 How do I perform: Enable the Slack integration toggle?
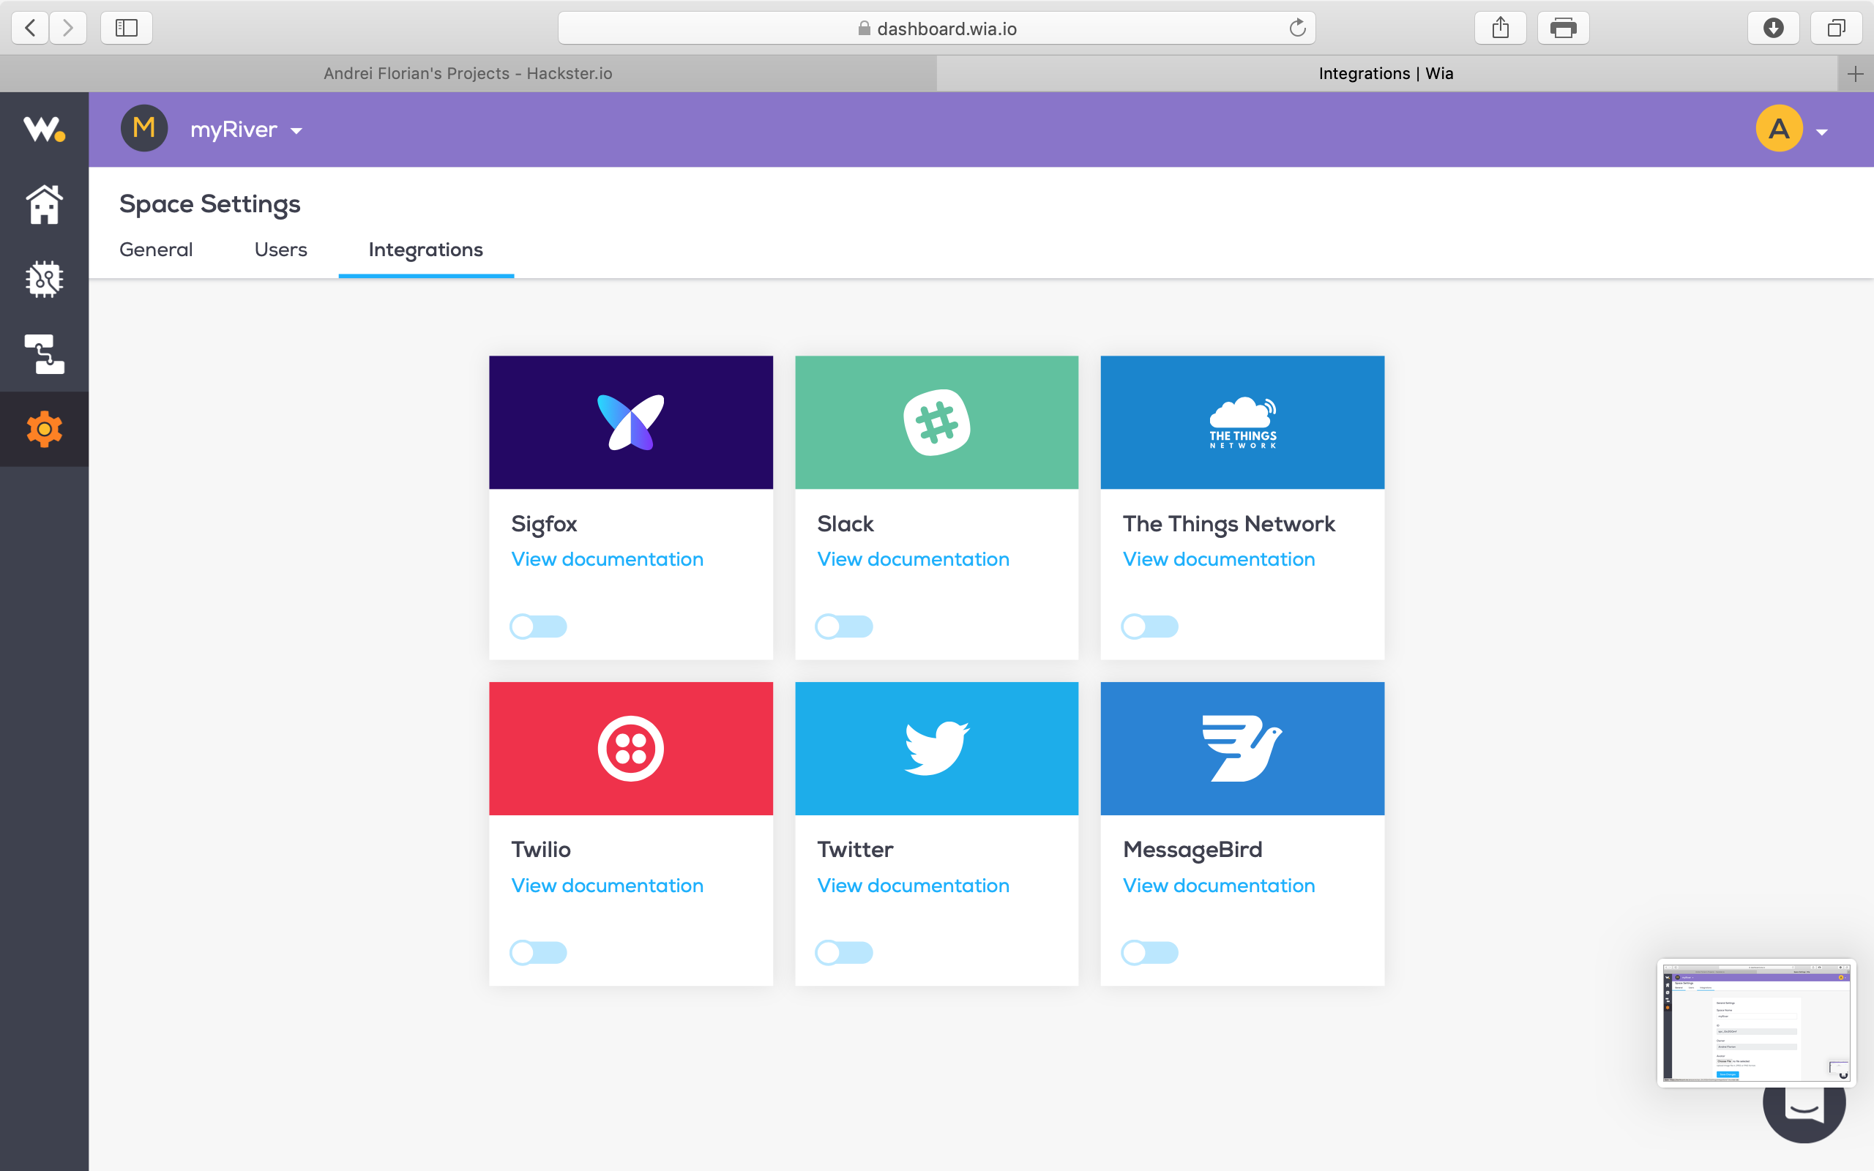844,626
